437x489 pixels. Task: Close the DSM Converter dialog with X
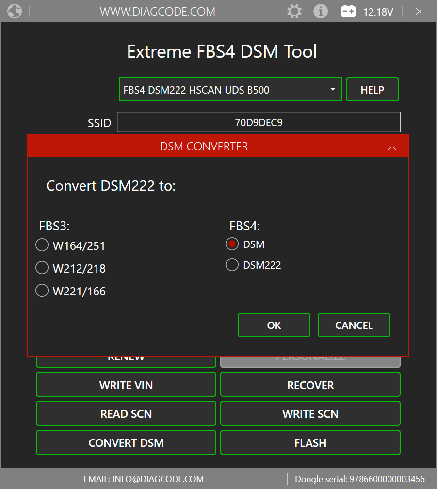[392, 147]
